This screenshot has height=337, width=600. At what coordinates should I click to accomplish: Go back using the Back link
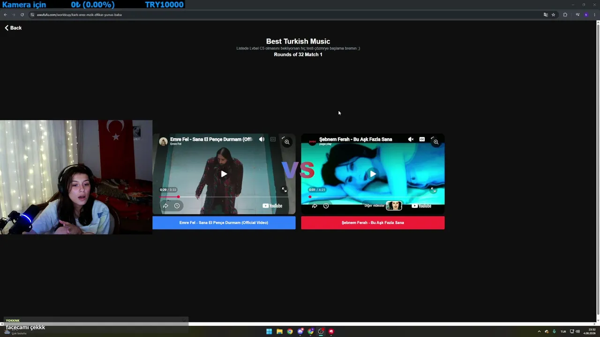pos(13,28)
